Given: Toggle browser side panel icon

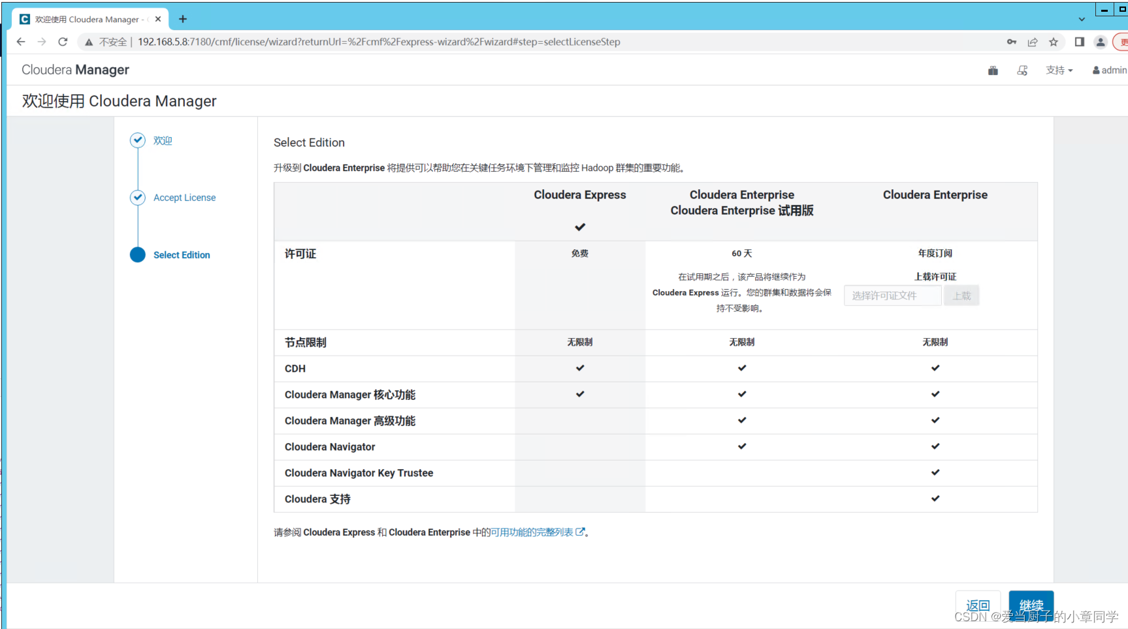Looking at the screenshot, I should [x=1079, y=42].
